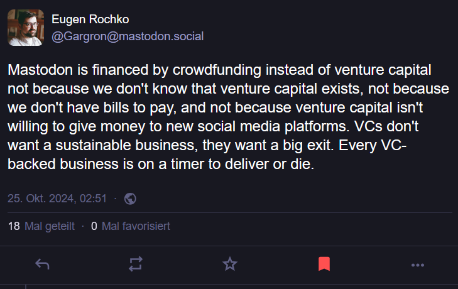Image resolution: width=458 pixels, height=289 pixels.
Task: Favorite the post using the star icon
Action: (x=230, y=264)
